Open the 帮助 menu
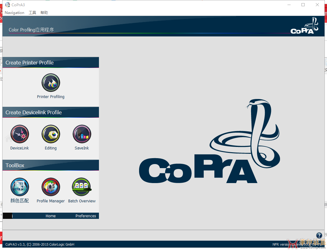327x250 pixels. (x=44, y=13)
